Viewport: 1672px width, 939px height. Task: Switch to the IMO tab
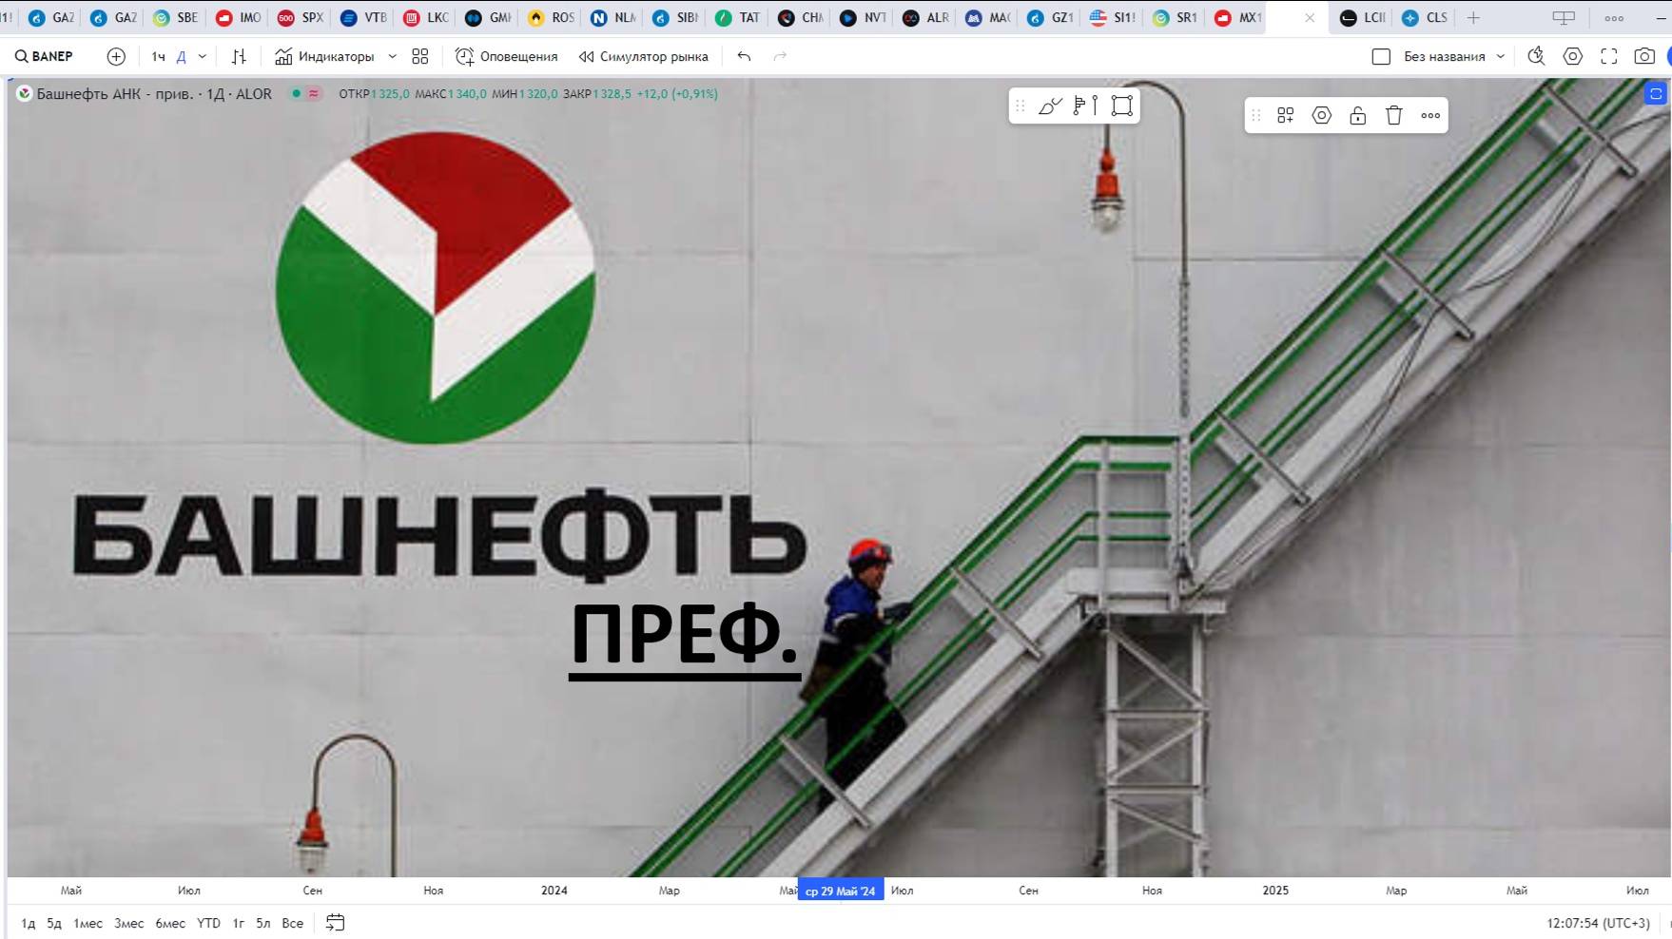click(239, 17)
